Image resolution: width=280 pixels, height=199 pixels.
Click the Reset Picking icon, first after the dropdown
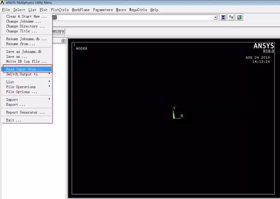pos(223,17)
